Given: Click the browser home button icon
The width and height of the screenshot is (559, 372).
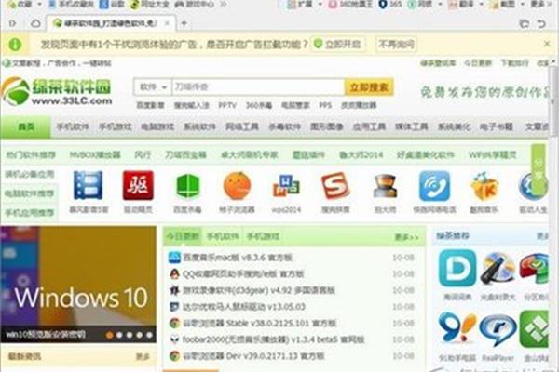Looking at the screenshot, I should pos(35,23).
